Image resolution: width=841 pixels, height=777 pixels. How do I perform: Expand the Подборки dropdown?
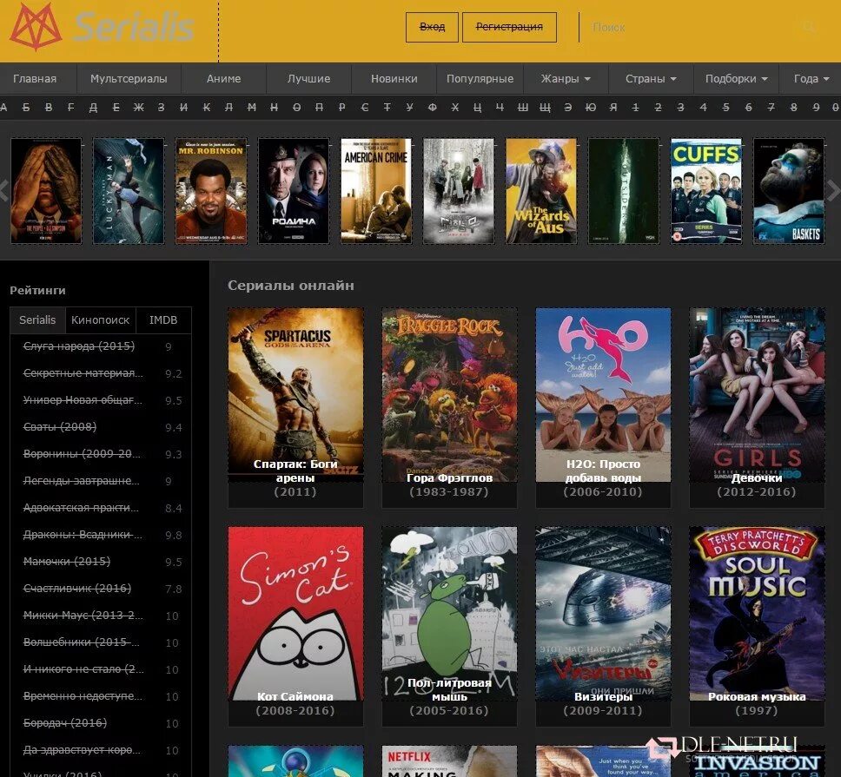point(736,79)
